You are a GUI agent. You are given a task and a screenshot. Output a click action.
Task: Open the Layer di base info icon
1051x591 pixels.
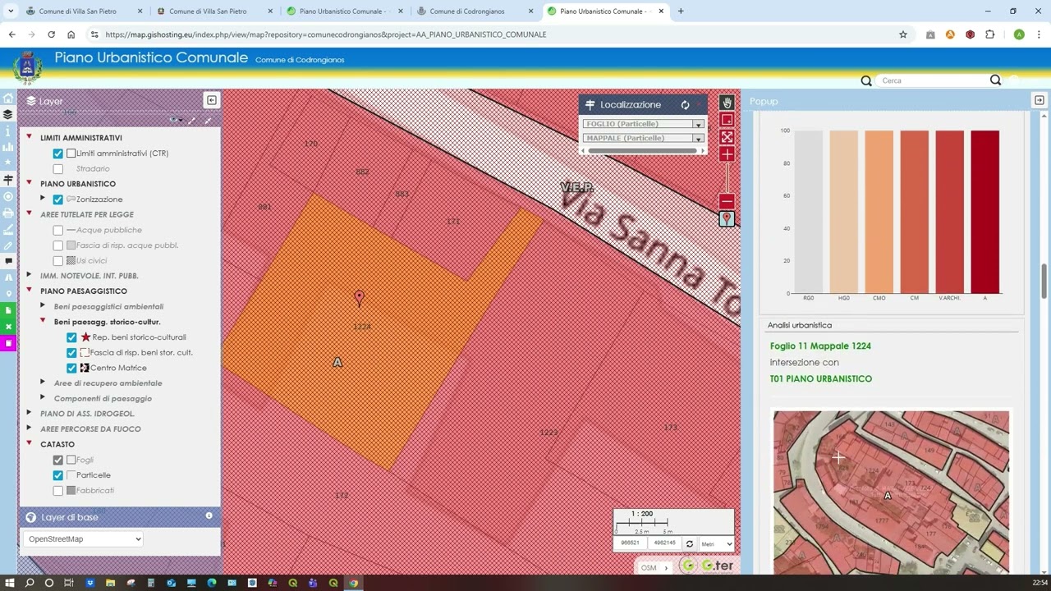click(209, 516)
